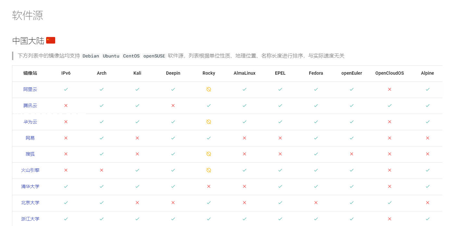Viewport: 453px width, 226px height.
Task: Click 网易's Alpine cross icon
Action: tap(428, 138)
